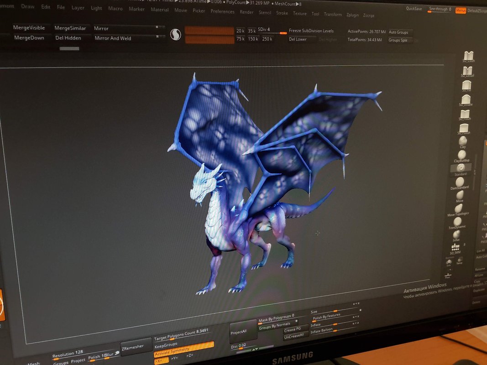The image size is (487, 365).
Task: Open the Zplugin menu
Action: (352, 15)
